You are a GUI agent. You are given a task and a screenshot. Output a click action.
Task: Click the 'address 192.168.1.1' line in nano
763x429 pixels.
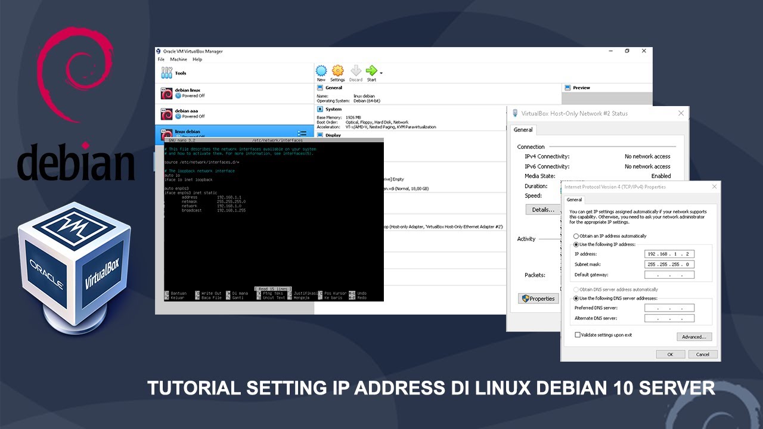point(212,197)
